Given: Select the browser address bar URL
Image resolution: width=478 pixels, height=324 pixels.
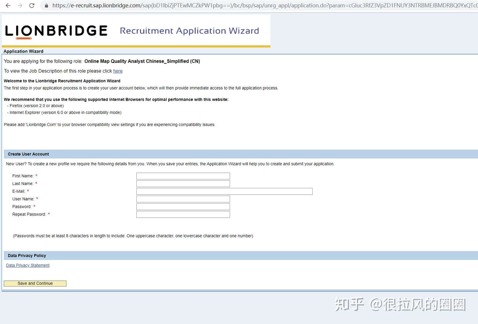Looking at the screenshot, I should point(265,6).
